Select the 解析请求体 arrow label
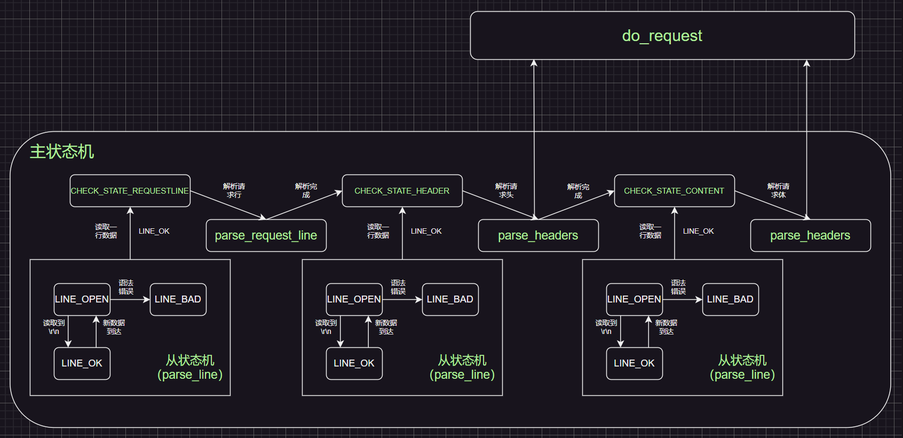Viewport: 903px width, 438px height. tap(779, 190)
